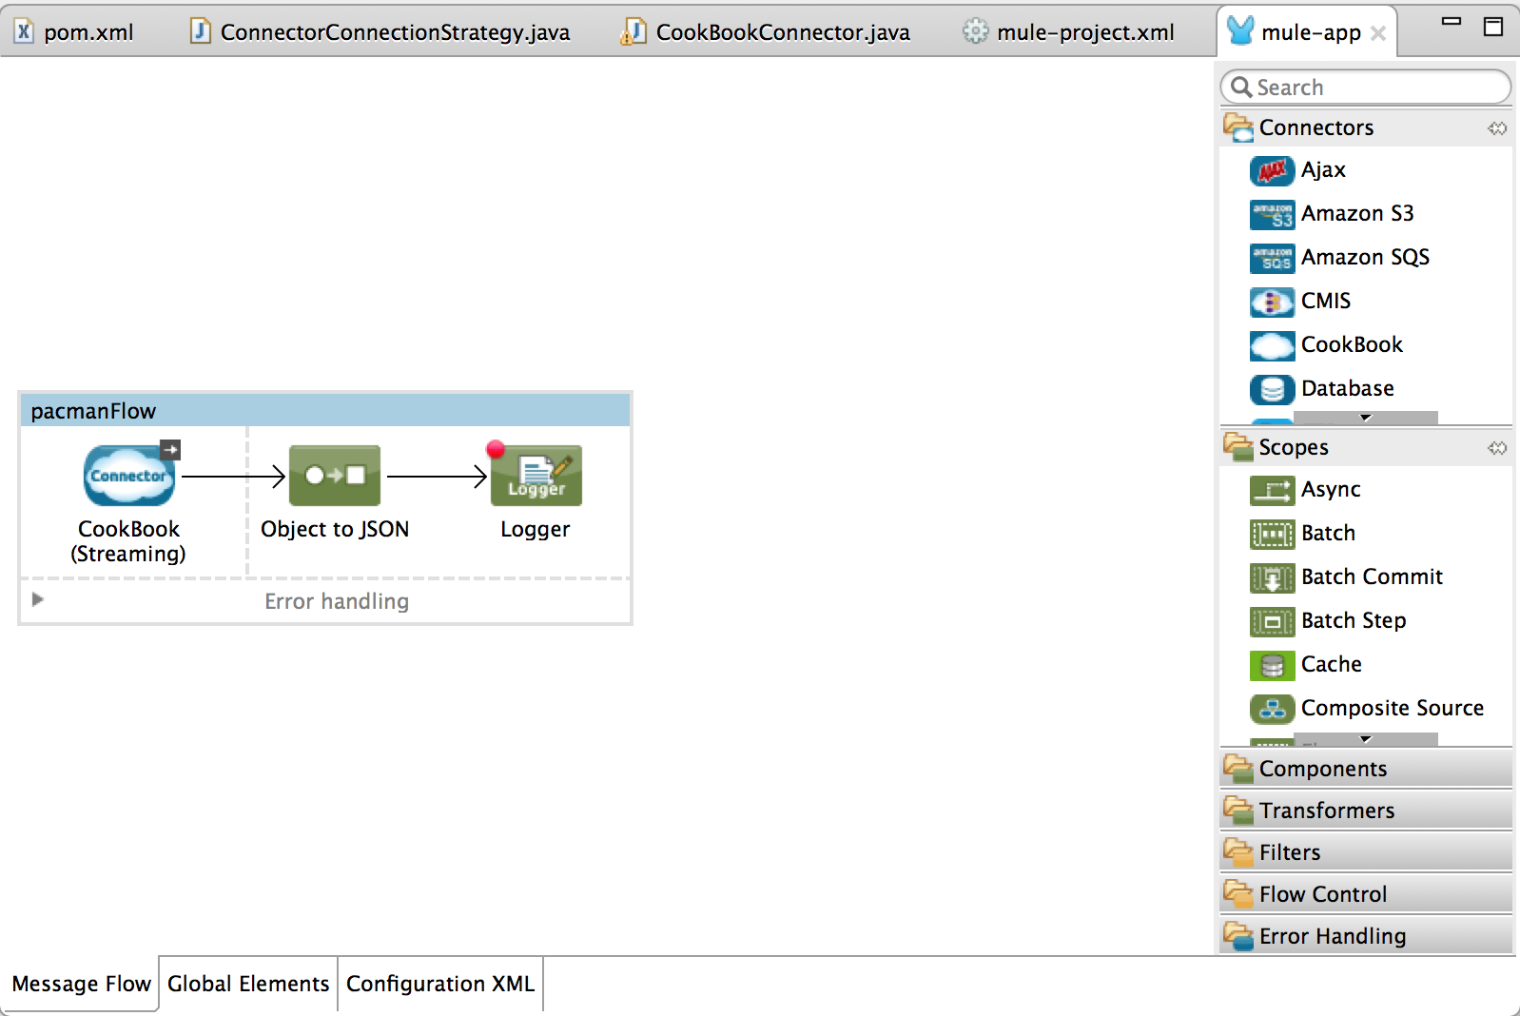Screen dimensions: 1520x1016
Task: Expand the Components palette drawer
Action: click(x=1366, y=769)
